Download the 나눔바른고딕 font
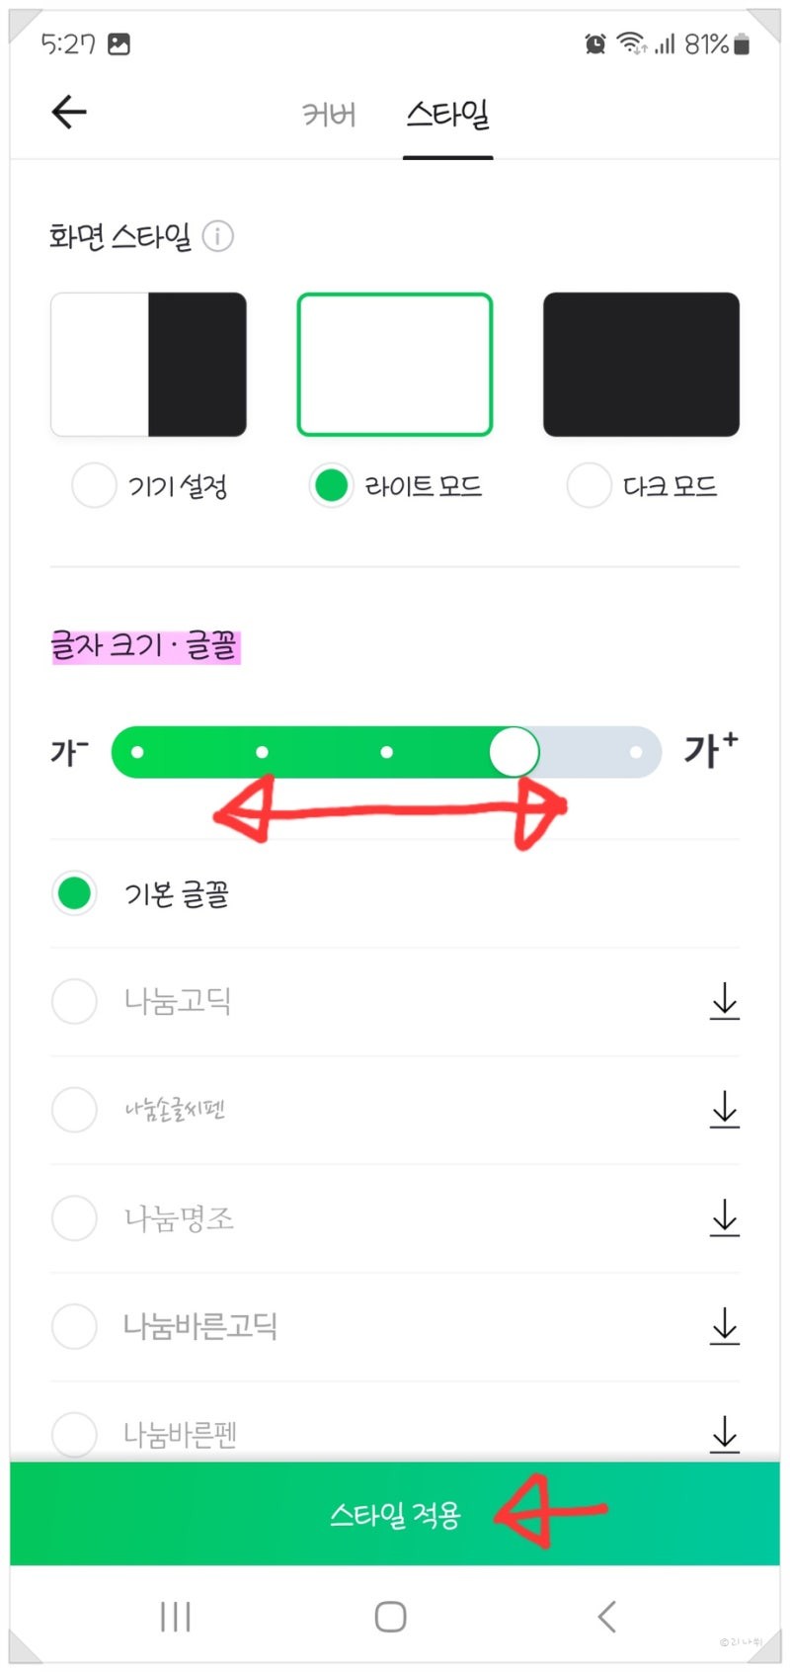The image size is (790, 1672). (x=724, y=1326)
